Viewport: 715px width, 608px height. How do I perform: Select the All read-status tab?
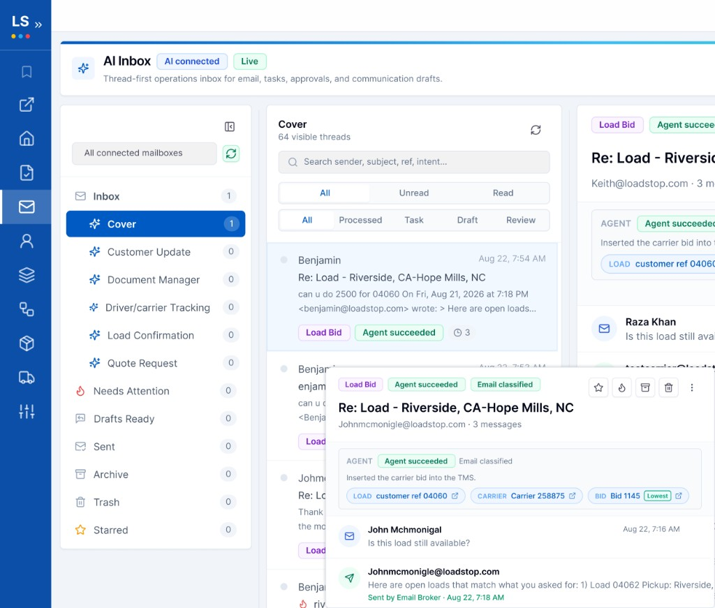[x=325, y=193]
